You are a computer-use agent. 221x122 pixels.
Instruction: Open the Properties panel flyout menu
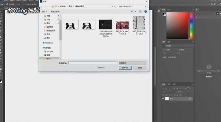pos(193,42)
